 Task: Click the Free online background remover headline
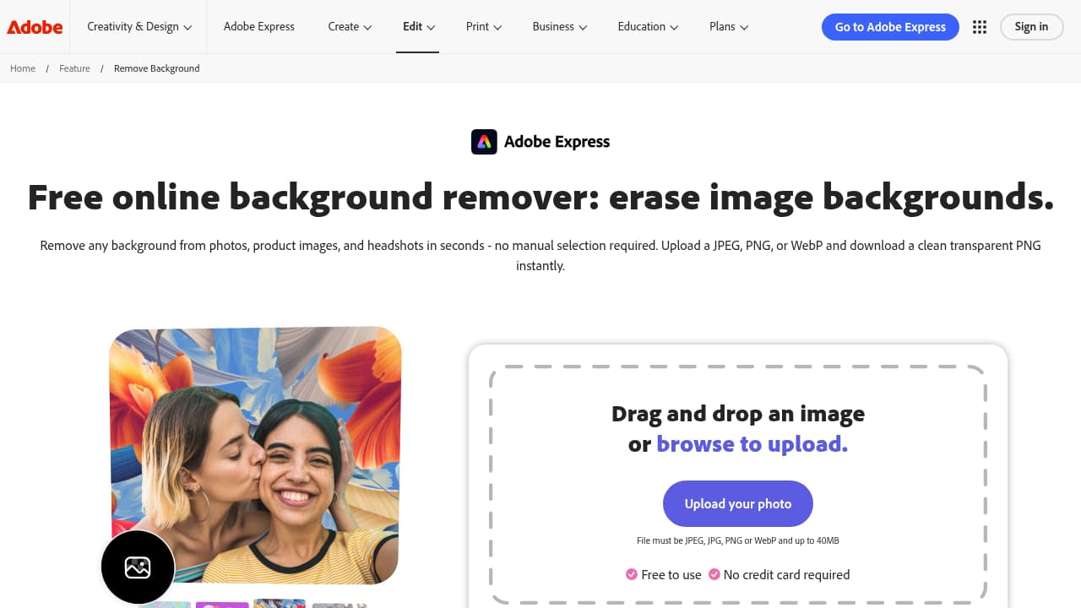point(540,197)
